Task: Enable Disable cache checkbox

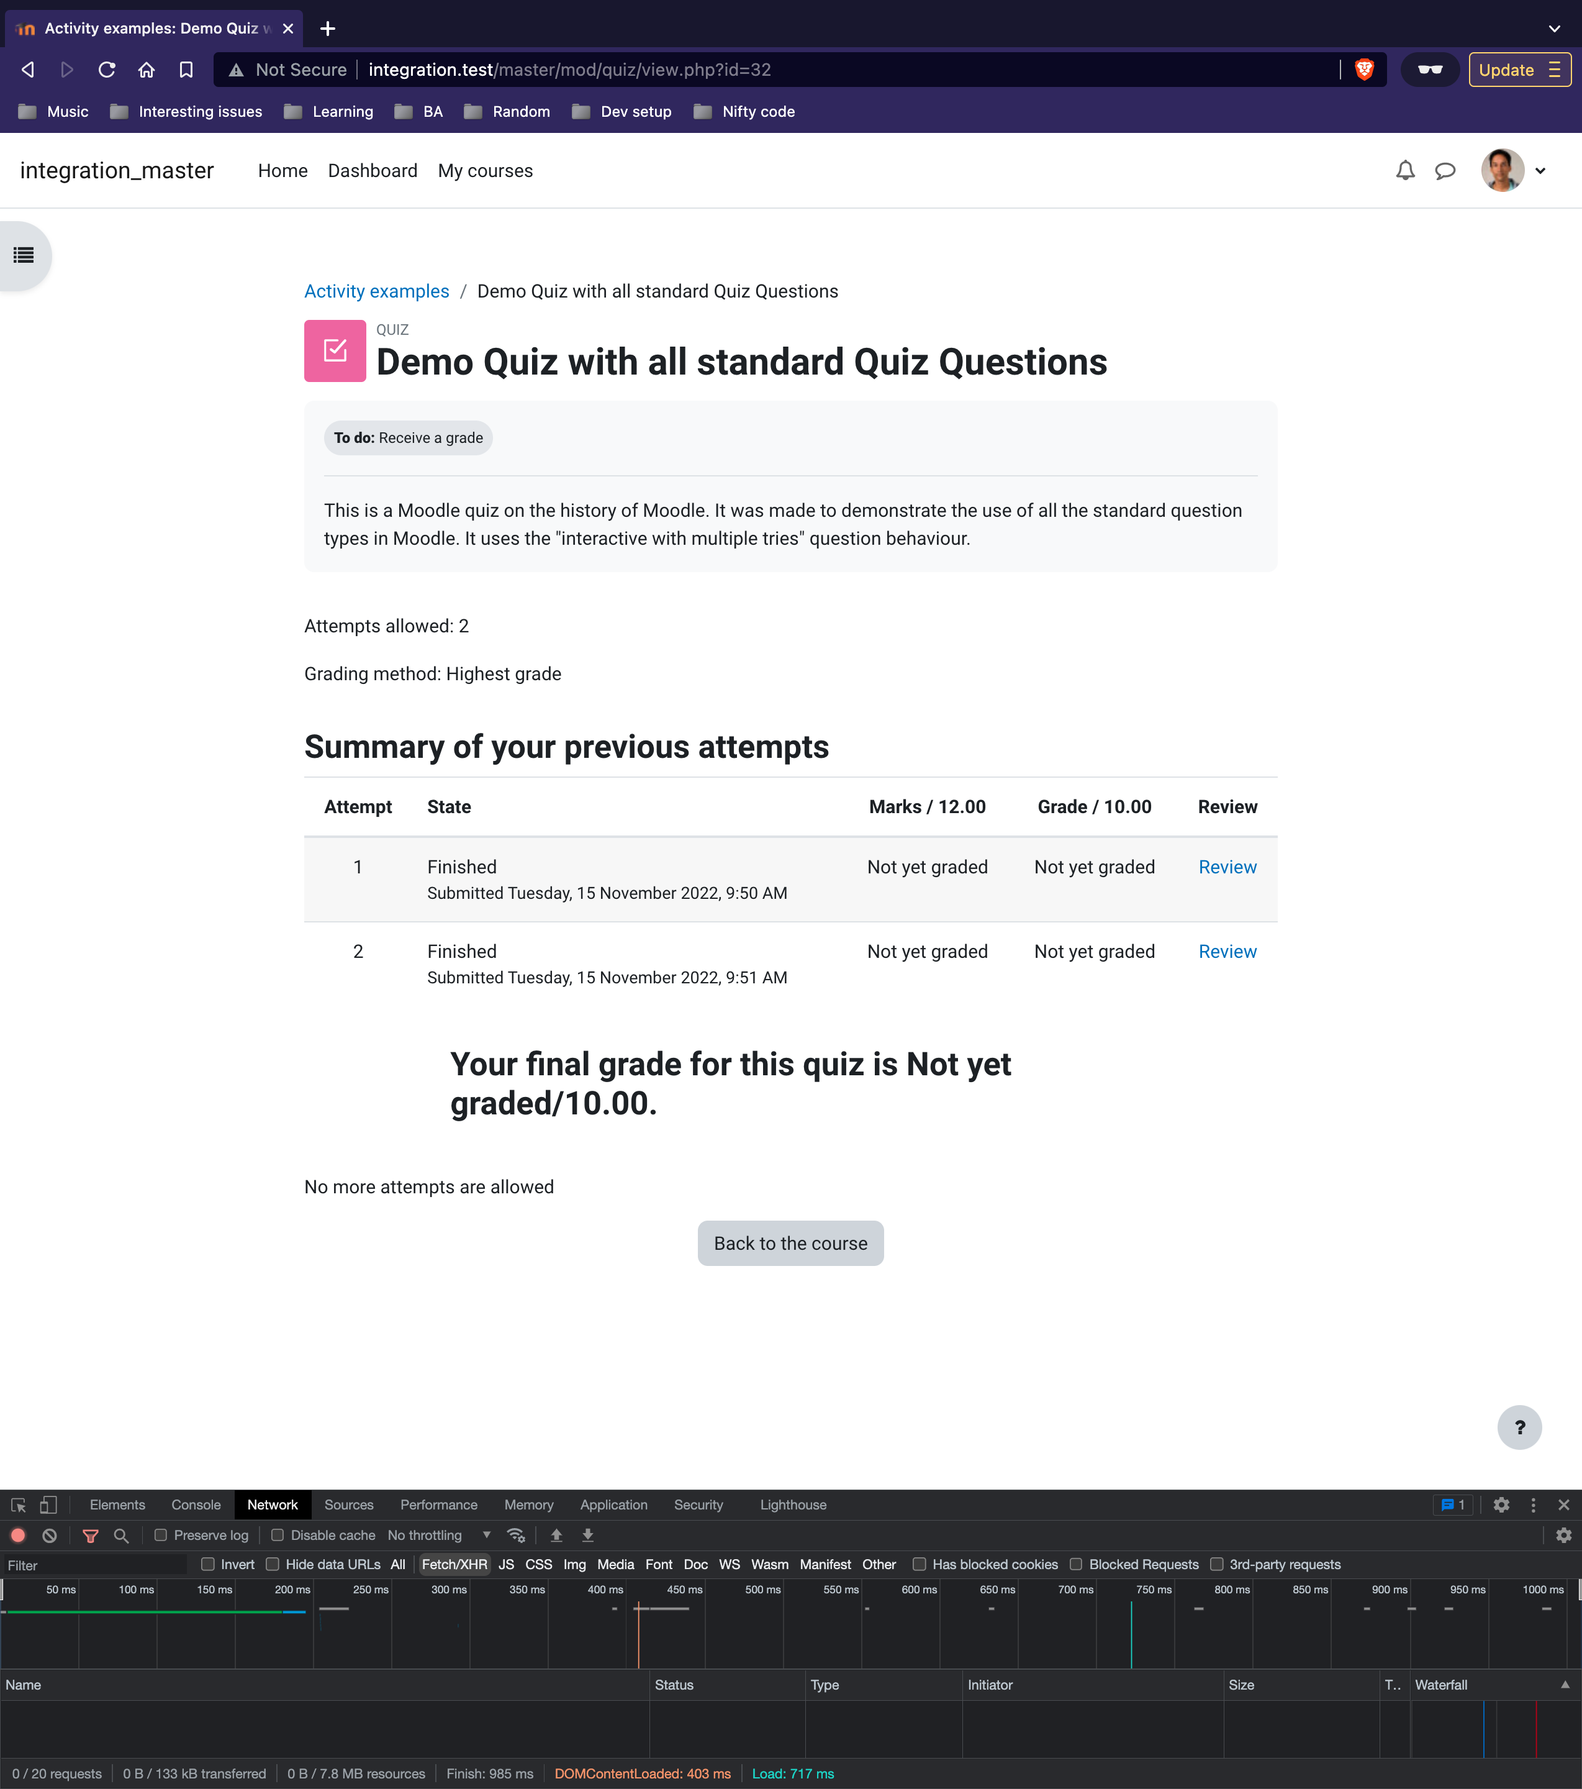Action: tap(278, 1535)
